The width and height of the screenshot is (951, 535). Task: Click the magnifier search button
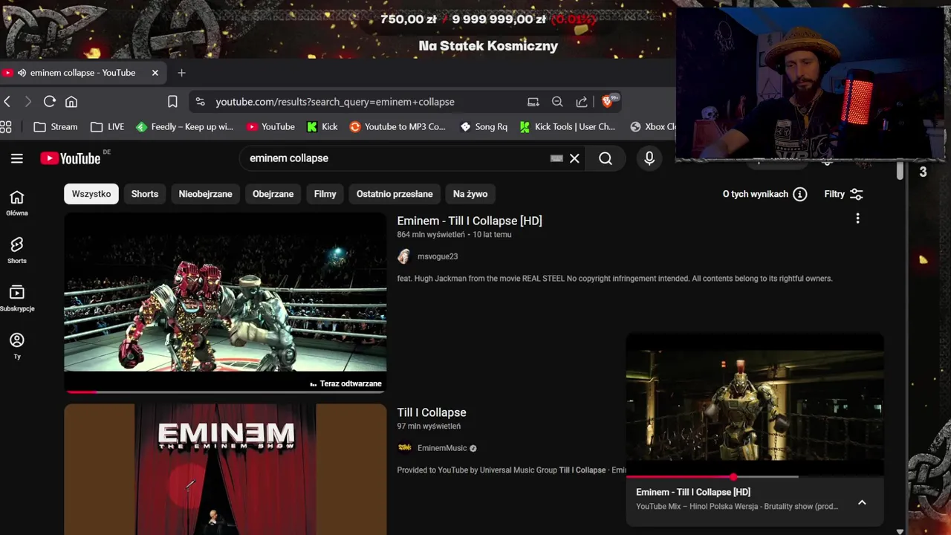click(x=606, y=158)
